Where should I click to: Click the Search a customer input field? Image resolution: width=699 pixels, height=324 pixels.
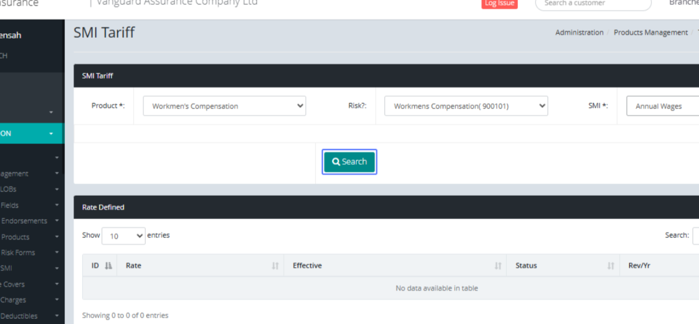(592, 3)
